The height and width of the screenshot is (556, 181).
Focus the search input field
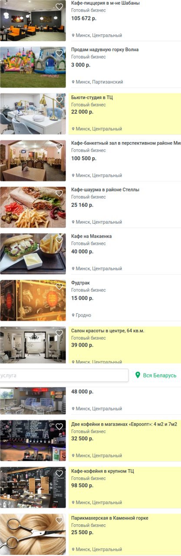(64, 375)
